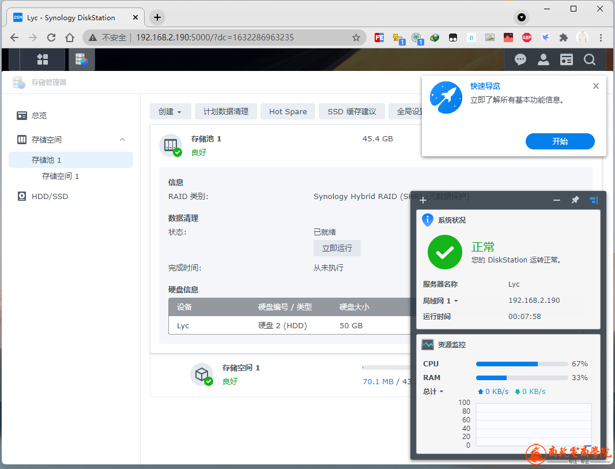Click the Lyc row in 硬盘信息 table
Viewport: 615px width, 469px height.
290,325
